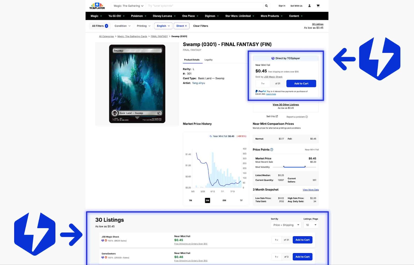The width and height of the screenshot is (414, 265).
Task: Open the shopping cart icon
Action: tap(318, 6)
